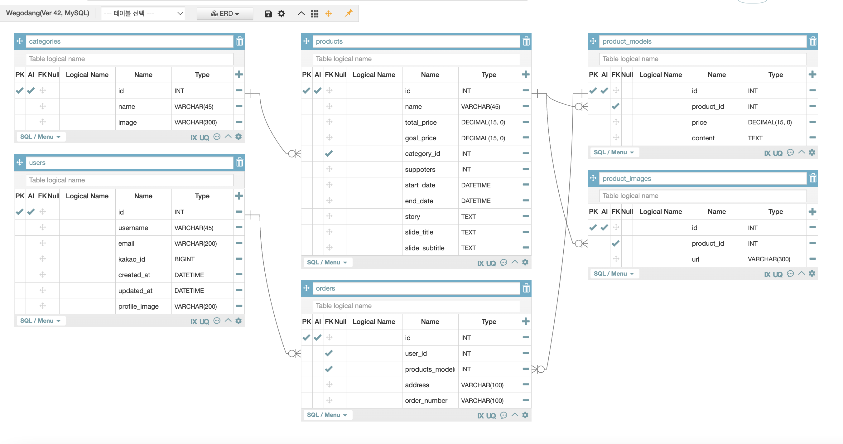Open SQL / Menu for products table
Image resolution: width=843 pixels, height=444 pixels.
pos(326,263)
